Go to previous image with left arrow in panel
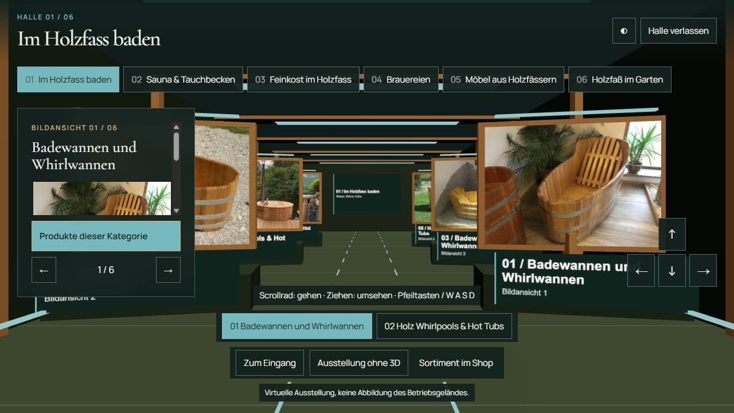This screenshot has width=734, height=413. coord(44,270)
